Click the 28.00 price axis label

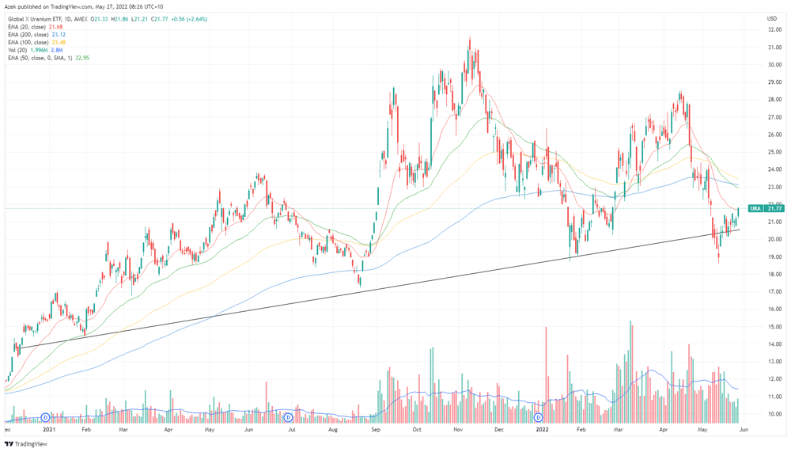point(774,100)
